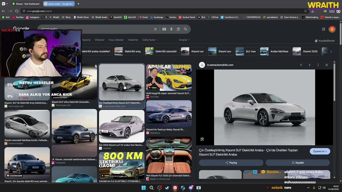Image resolution: width=342 pixels, height=192 pixels.
Task: Start voice search with the microphone
Action: (x=171, y=29)
